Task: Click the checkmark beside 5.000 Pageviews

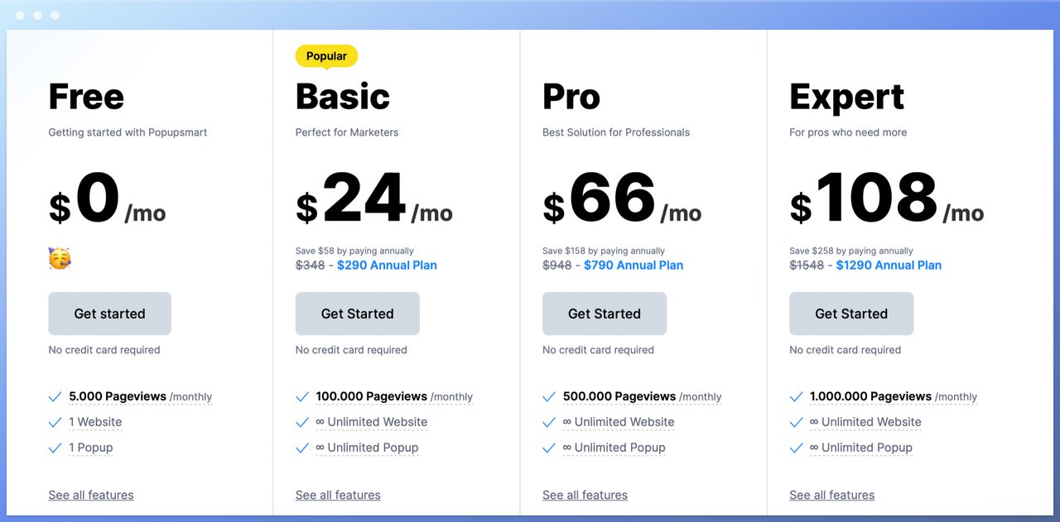Action: [55, 397]
